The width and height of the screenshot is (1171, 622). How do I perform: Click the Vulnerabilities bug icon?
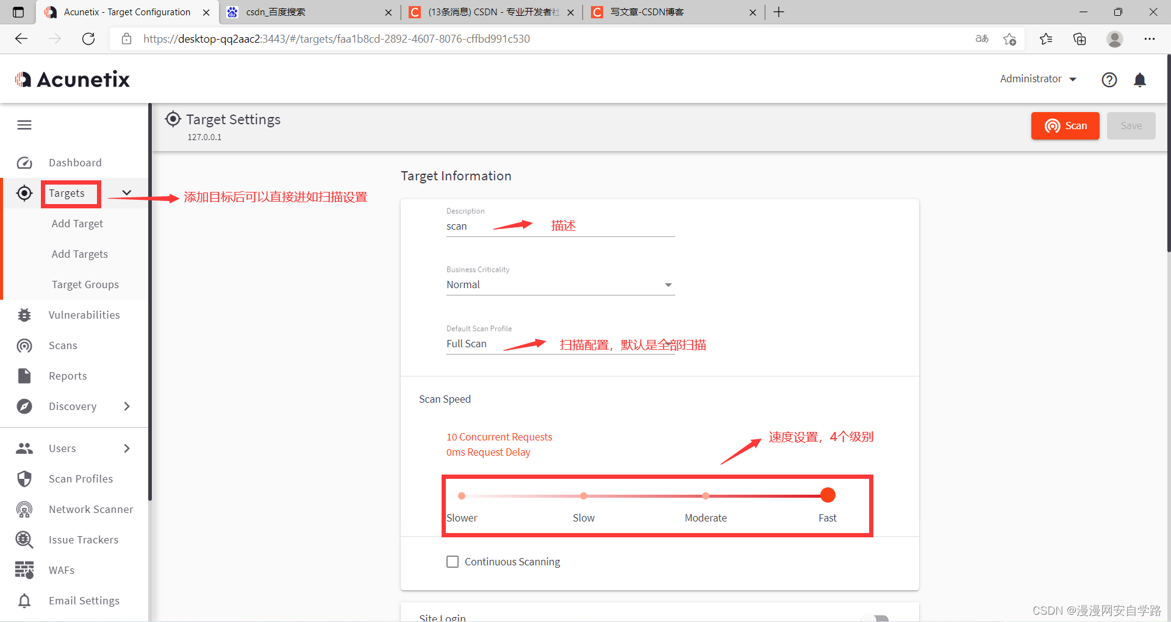(x=24, y=315)
